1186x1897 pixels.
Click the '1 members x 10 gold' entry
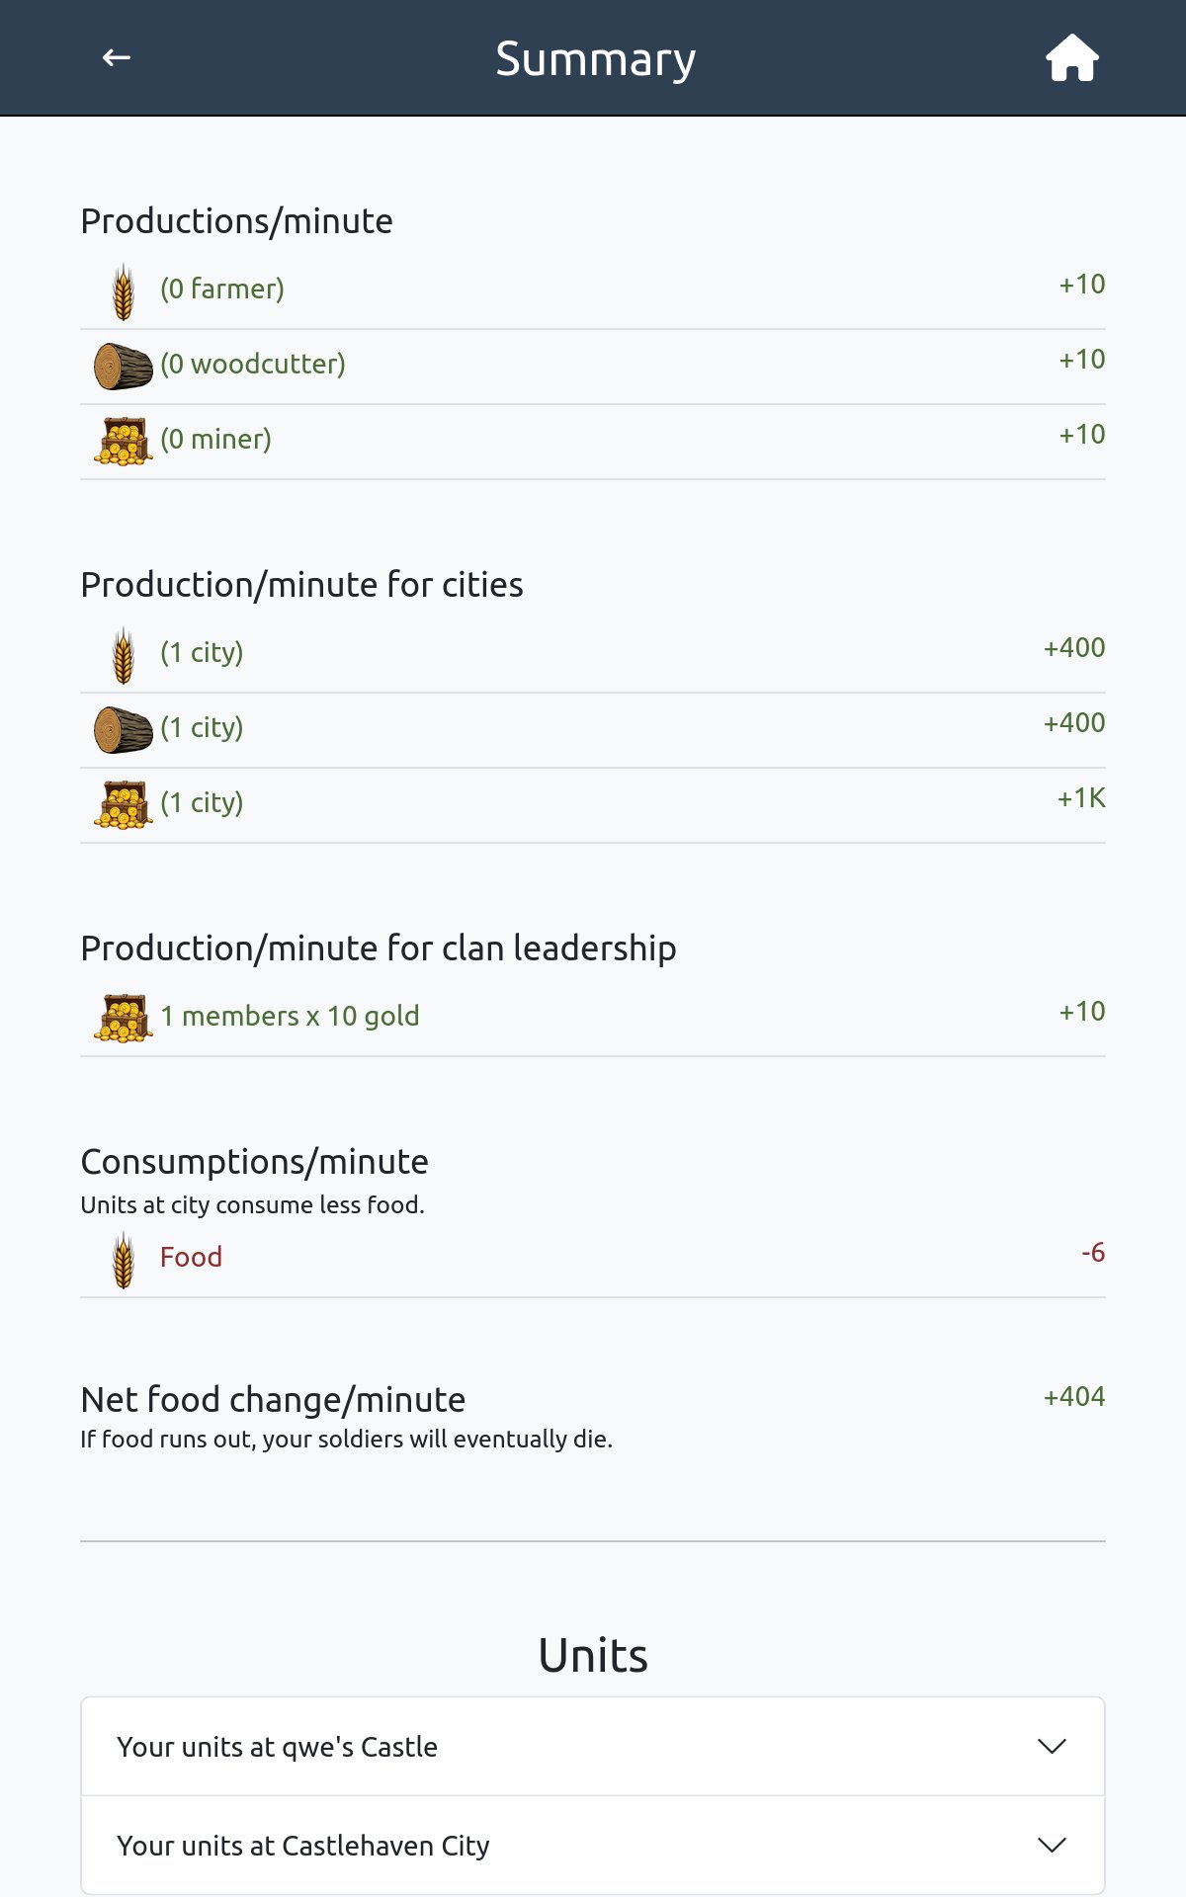(x=290, y=1016)
